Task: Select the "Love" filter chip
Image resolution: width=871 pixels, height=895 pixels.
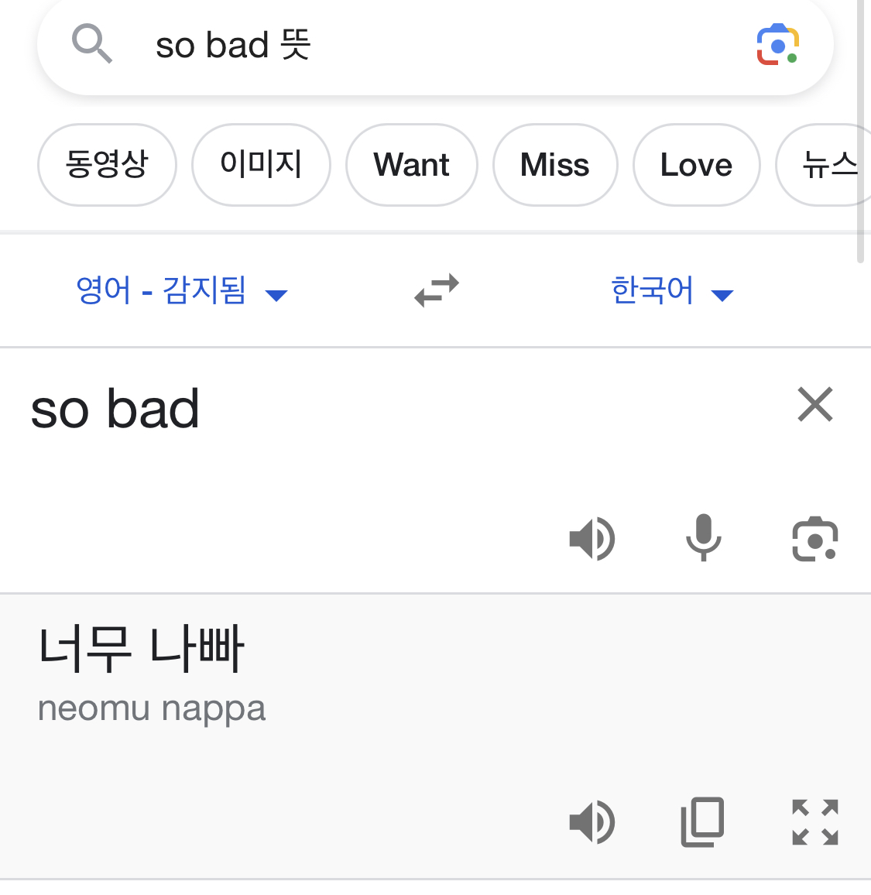Action: point(695,165)
